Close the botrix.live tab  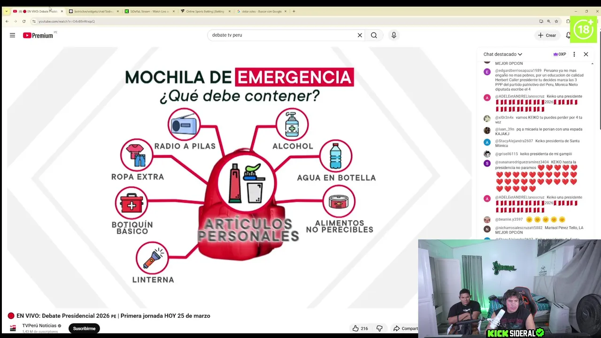point(118,11)
